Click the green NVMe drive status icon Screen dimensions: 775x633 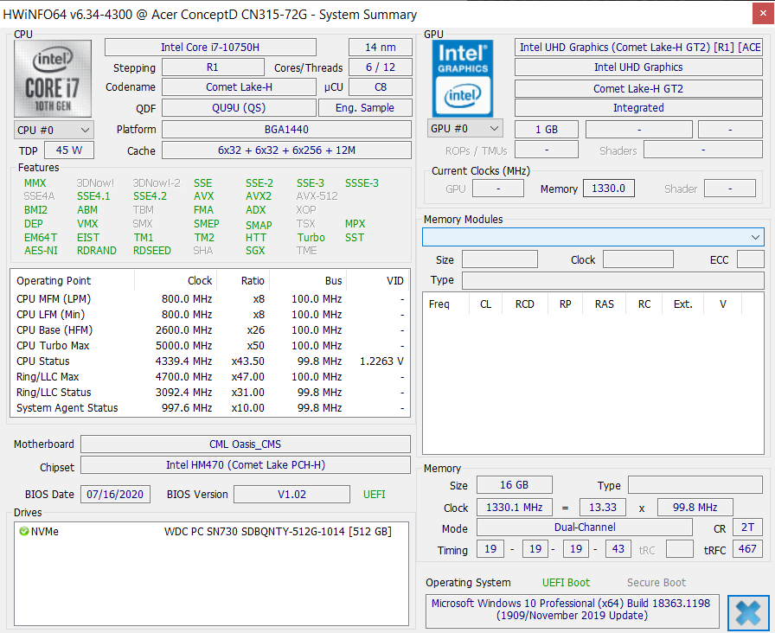click(x=23, y=532)
